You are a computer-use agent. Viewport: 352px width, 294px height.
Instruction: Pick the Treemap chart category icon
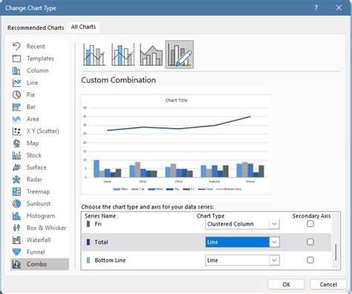16,191
